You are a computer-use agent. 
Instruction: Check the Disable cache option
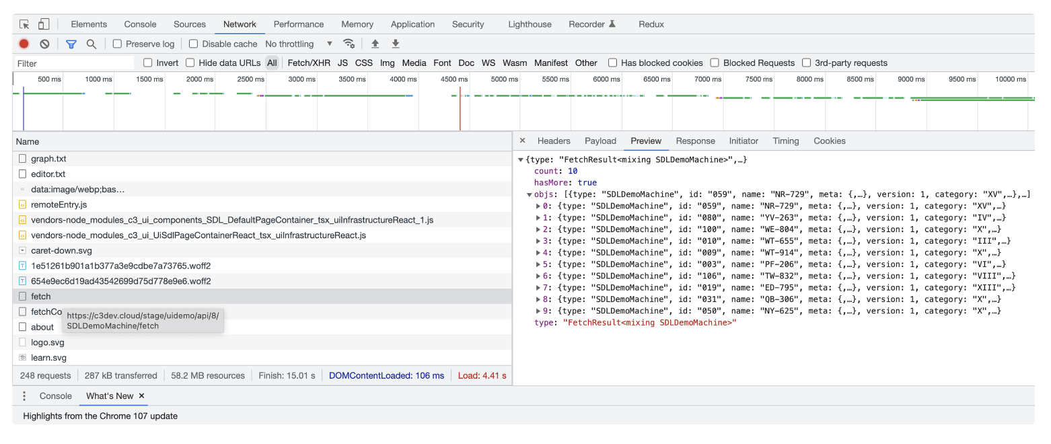coord(194,43)
